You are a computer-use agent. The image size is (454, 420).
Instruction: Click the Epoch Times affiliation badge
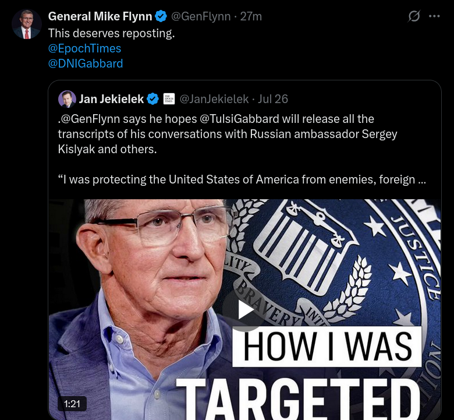point(169,99)
